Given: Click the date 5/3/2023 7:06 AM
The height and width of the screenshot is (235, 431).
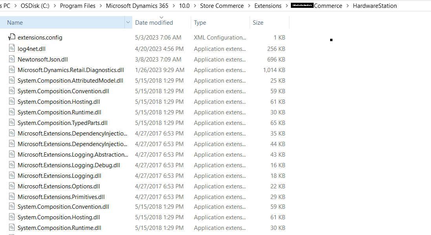Looking at the screenshot, I should [x=158, y=38].
